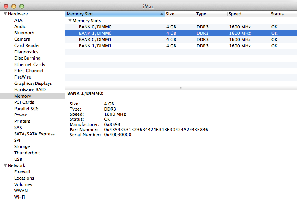Click 1600 MHz in BANK 0/DIMM1 row
297x199 pixels.
coord(240,39)
